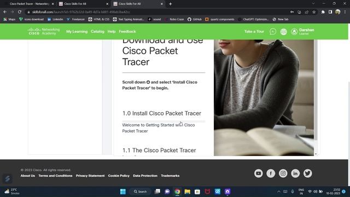Open new tab with plus button
Screen dimensions: 350x197
click(x=170, y=4)
